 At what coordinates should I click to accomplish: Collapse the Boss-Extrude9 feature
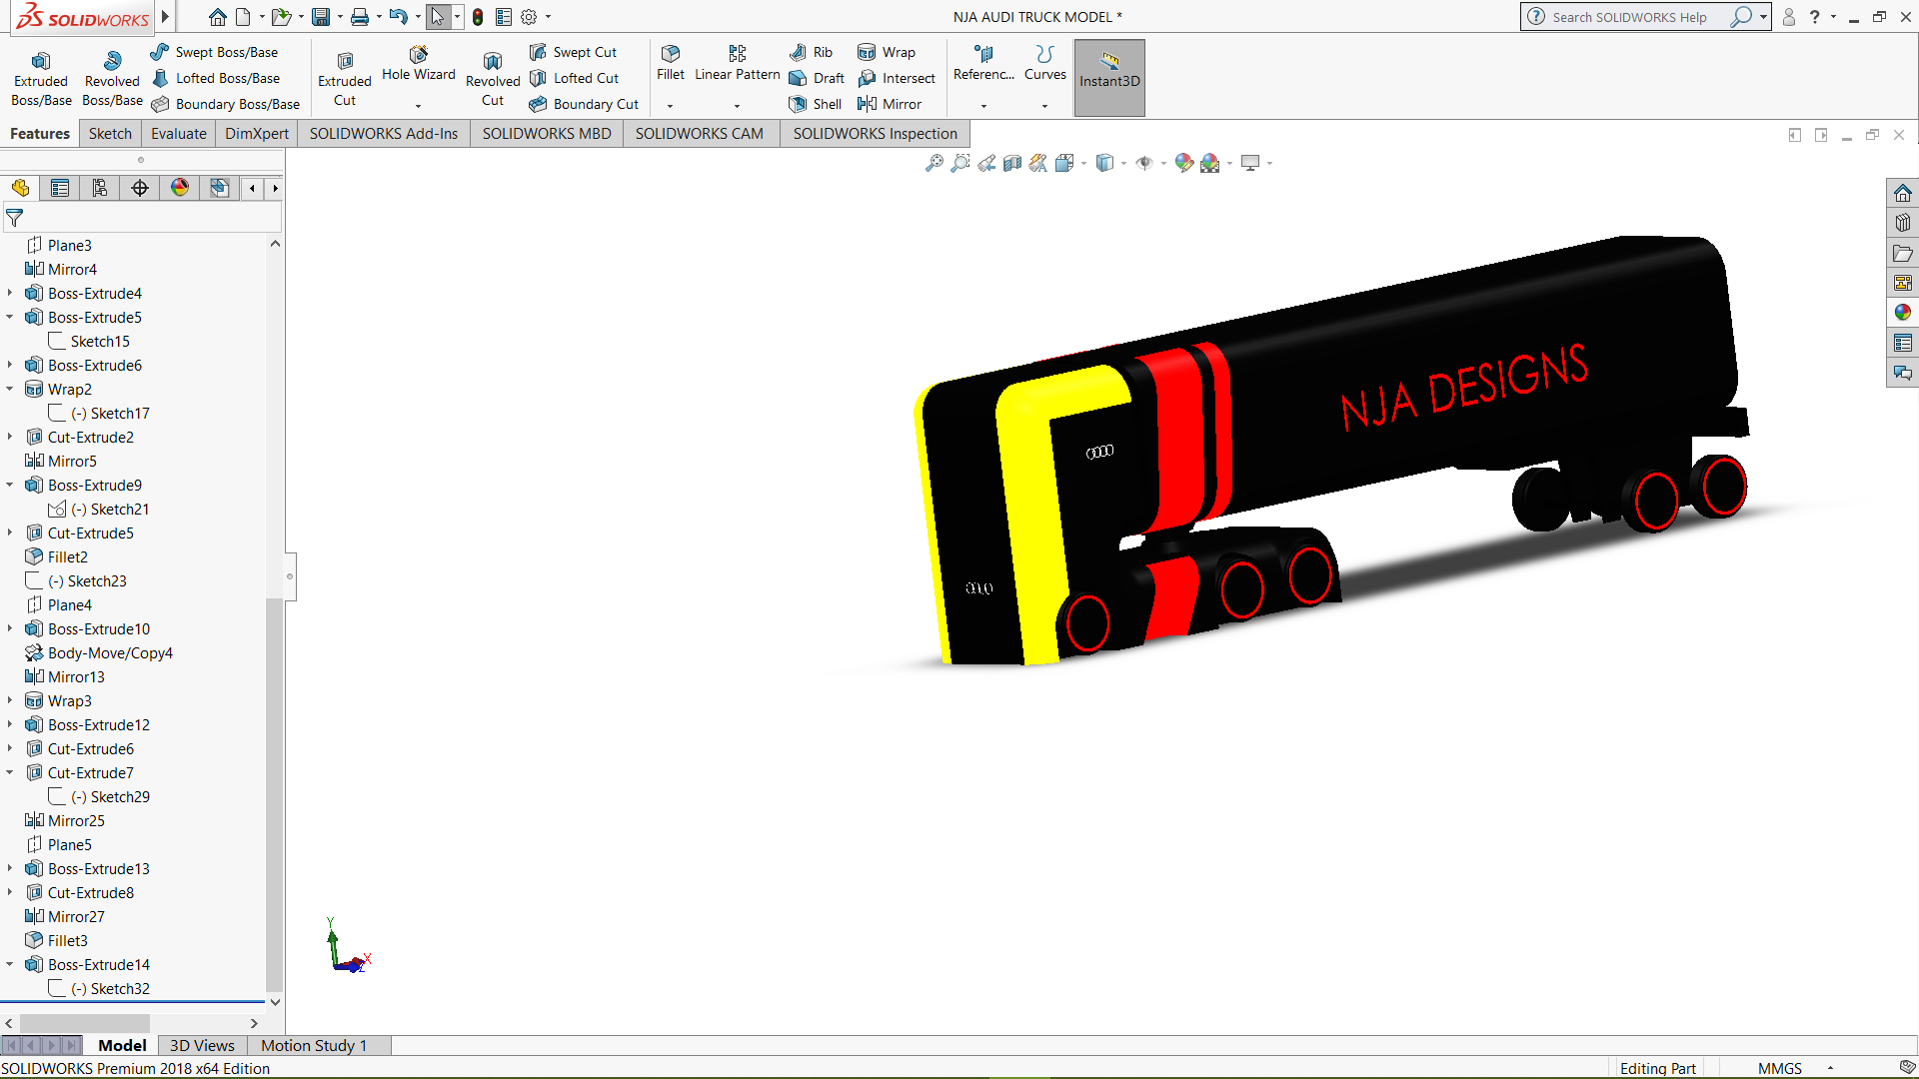[x=10, y=485]
